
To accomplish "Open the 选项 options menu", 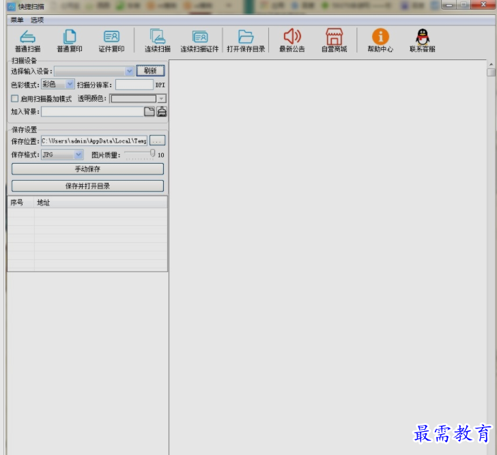I will pos(37,20).
